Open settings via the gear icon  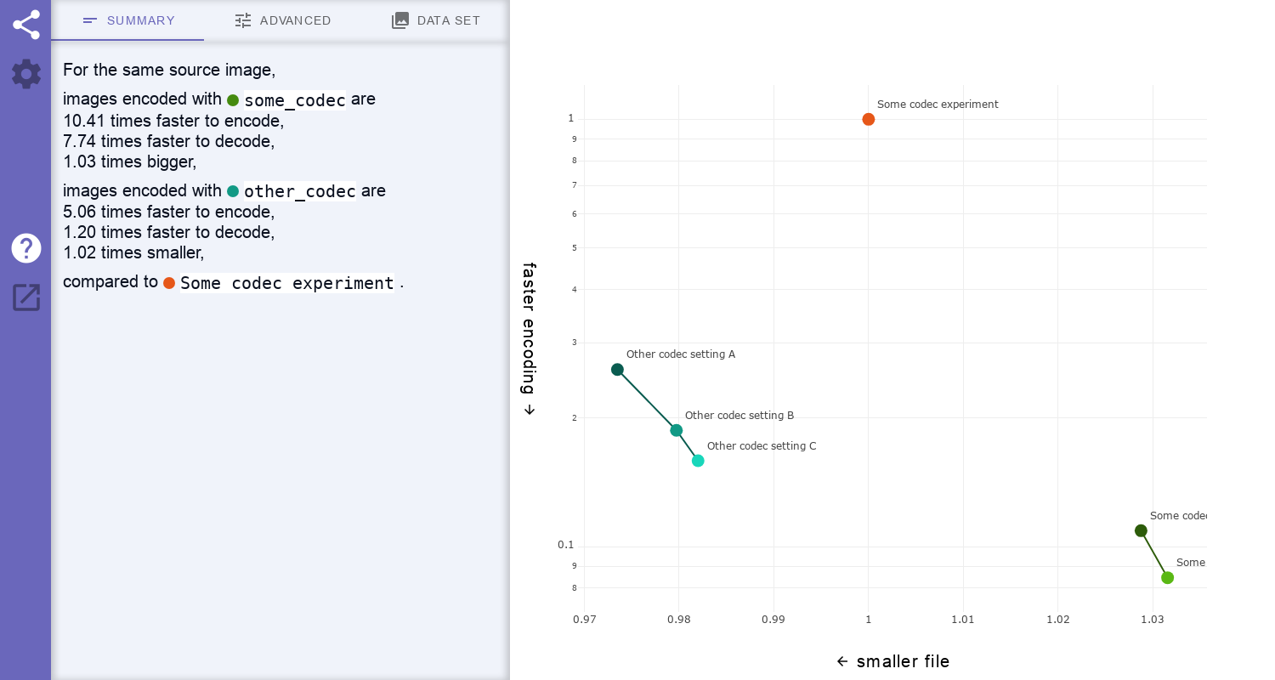click(x=26, y=74)
